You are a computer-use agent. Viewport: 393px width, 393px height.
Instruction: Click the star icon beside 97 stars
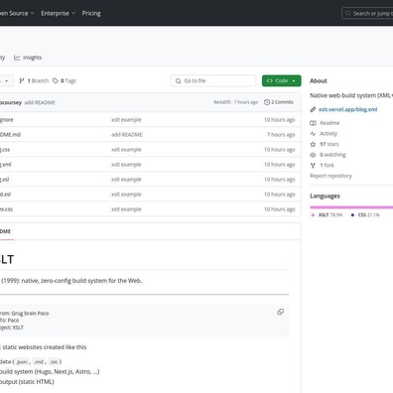pos(313,144)
